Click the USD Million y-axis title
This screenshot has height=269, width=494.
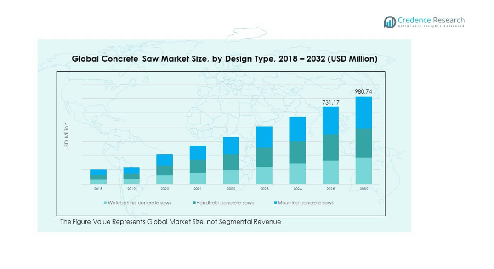(x=67, y=135)
